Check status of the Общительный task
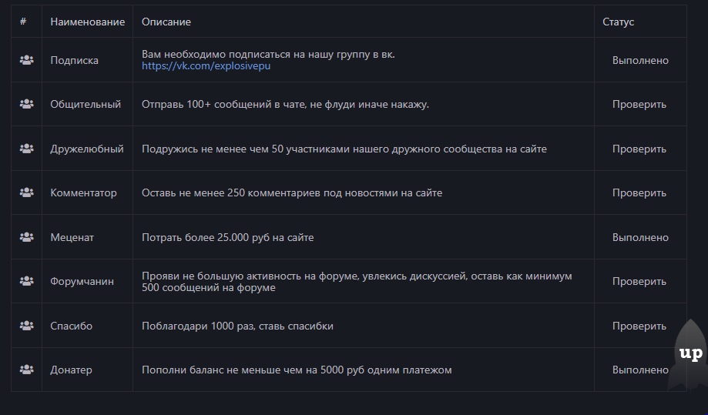708x415 pixels. [639, 104]
